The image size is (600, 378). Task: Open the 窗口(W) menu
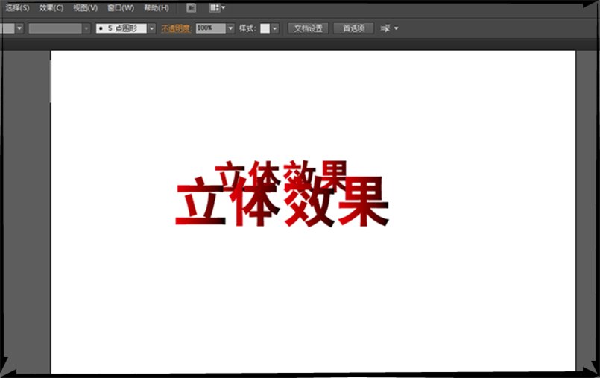click(121, 8)
